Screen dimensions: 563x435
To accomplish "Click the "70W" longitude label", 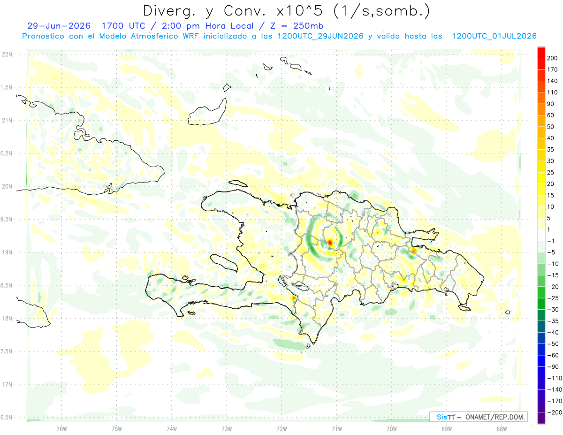I will (x=391, y=428).
